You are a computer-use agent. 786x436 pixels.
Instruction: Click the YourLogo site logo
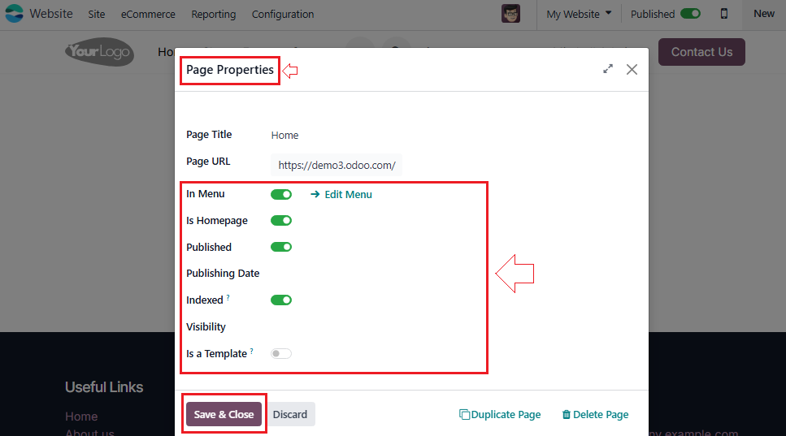99,52
